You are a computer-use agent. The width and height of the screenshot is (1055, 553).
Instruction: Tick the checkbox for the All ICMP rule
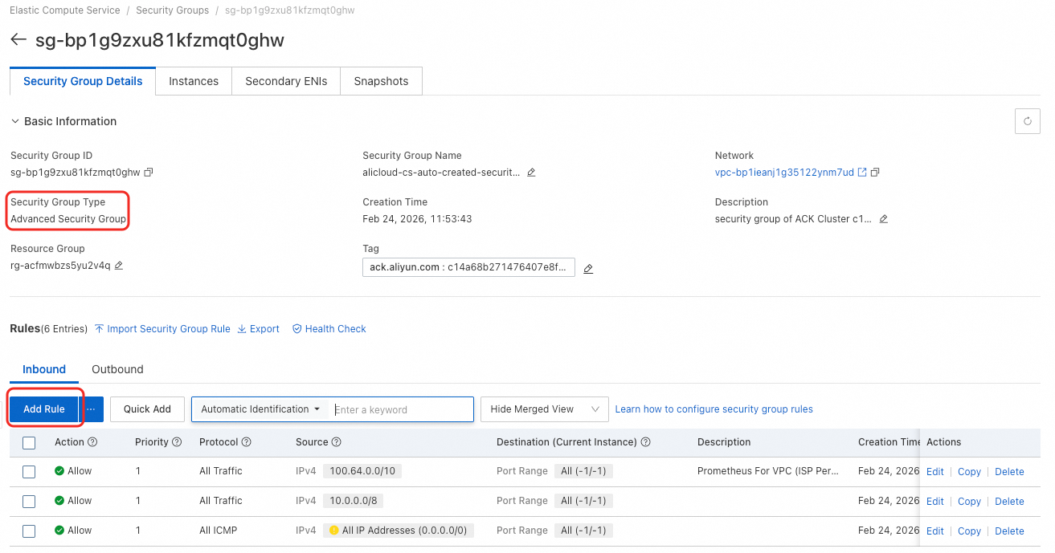29,531
